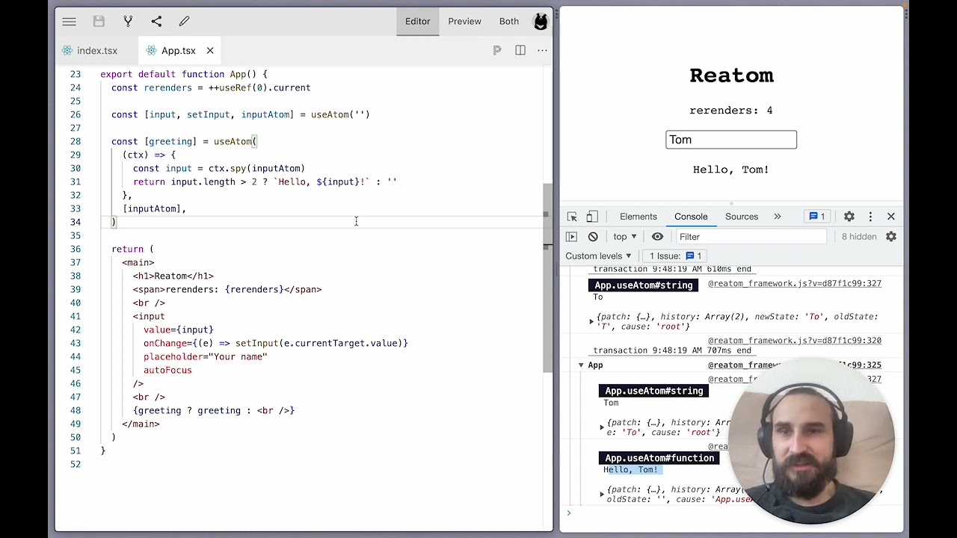Click 'ctx.spy' on line 30
The image size is (957, 538).
(x=227, y=168)
